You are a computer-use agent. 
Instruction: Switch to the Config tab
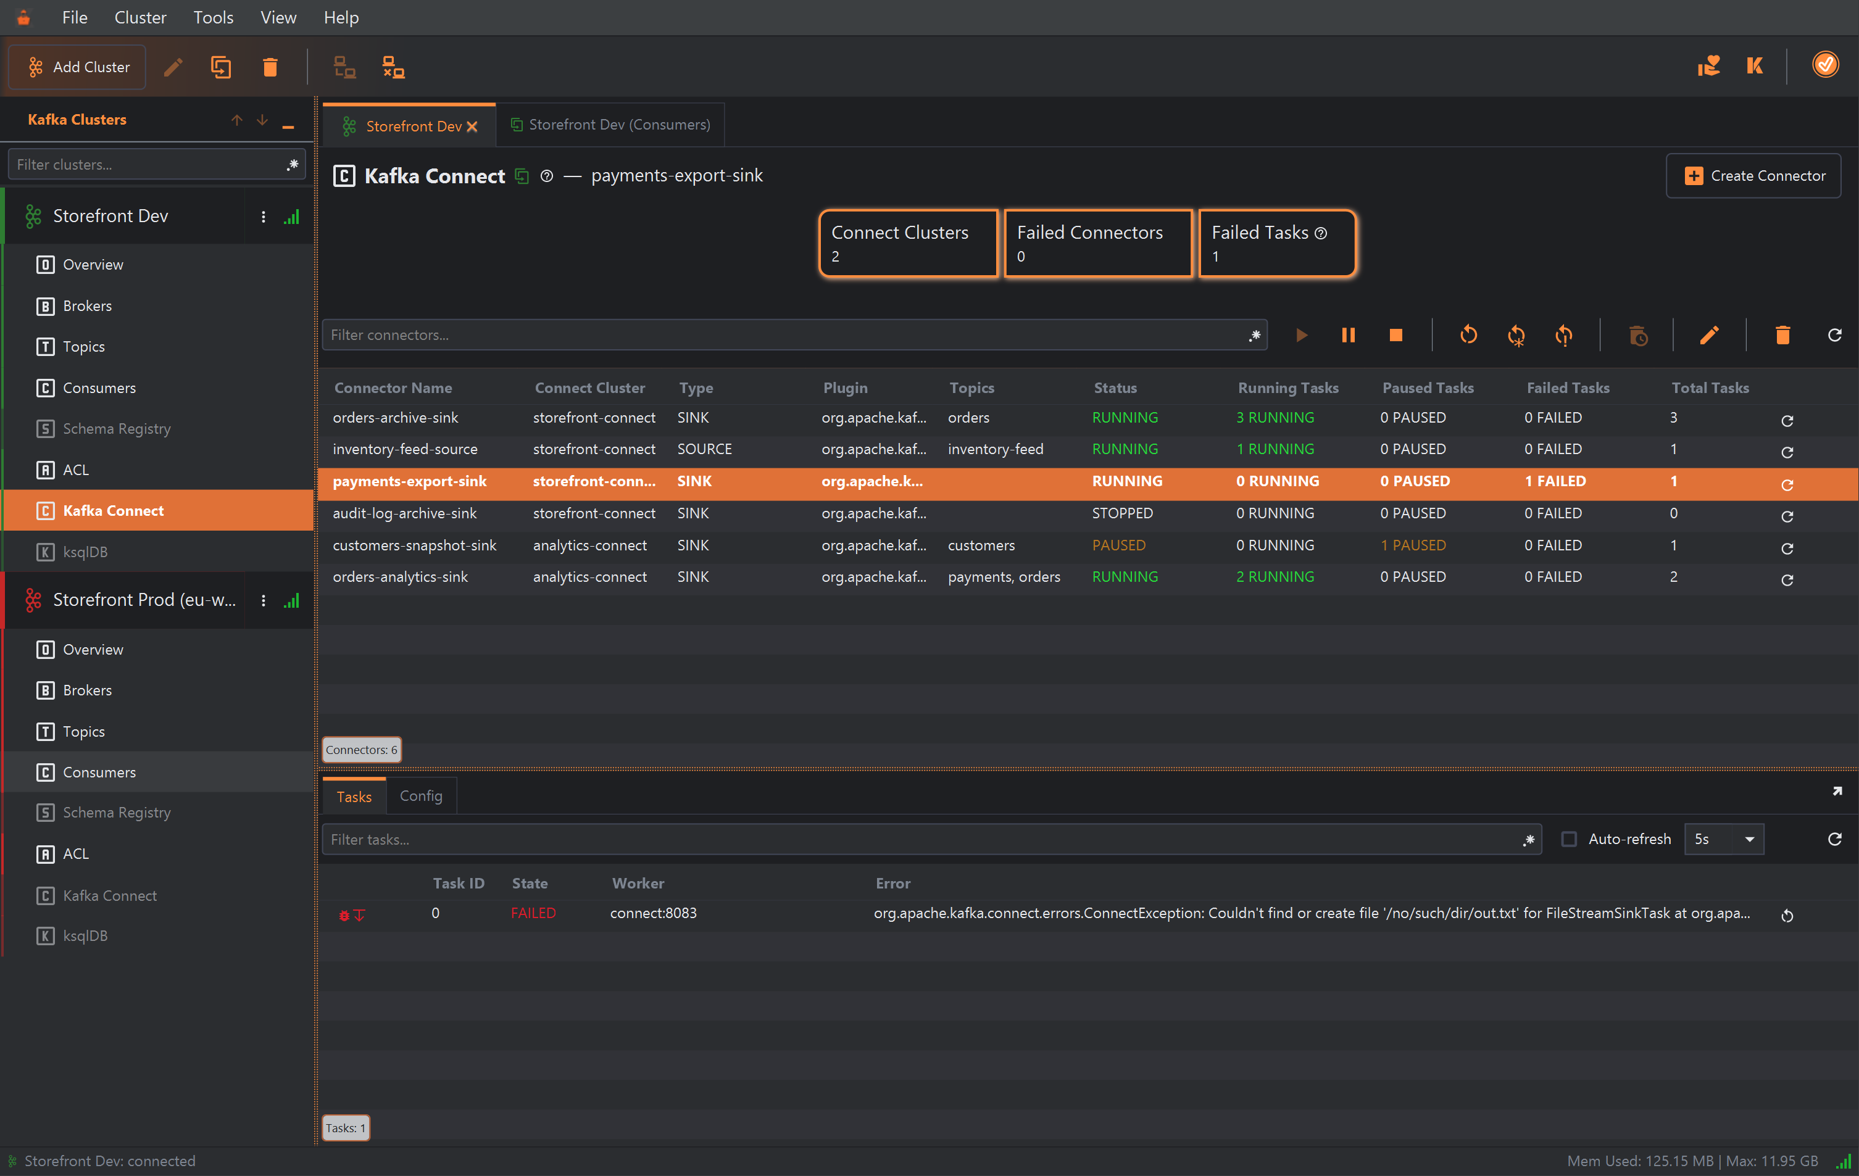click(421, 795)
